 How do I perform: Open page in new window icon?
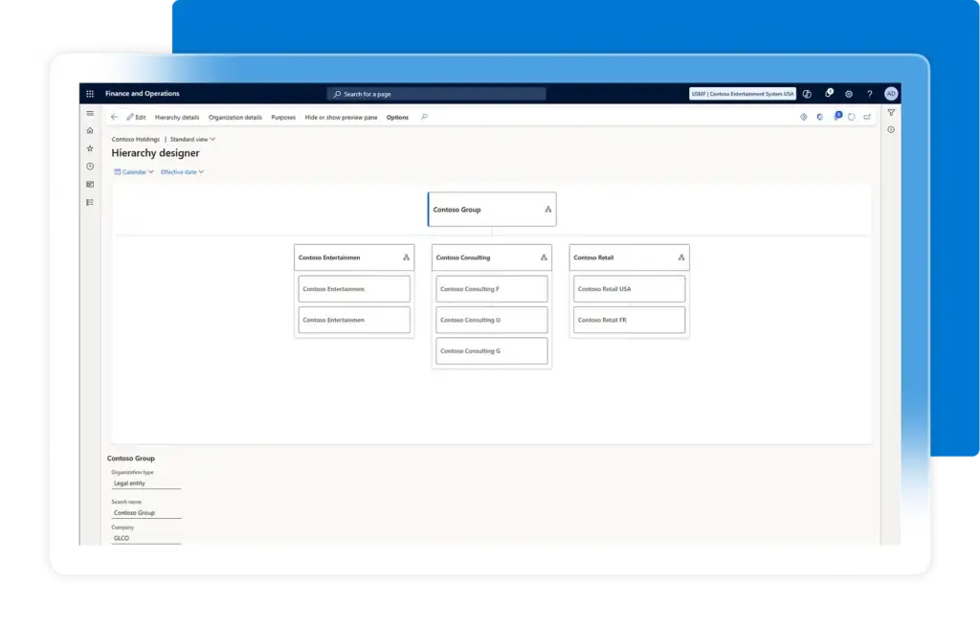(867, 117)
